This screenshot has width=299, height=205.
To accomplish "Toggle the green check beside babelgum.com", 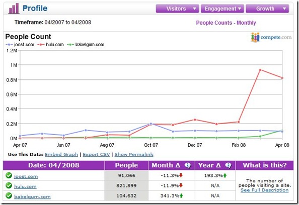I will click(x=9, y=195).
